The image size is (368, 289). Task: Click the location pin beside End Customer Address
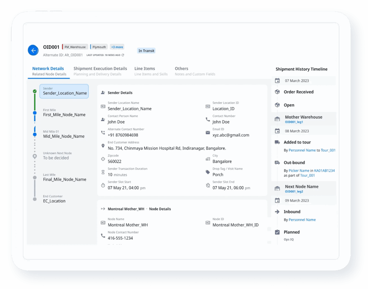[x=104, y=147]
